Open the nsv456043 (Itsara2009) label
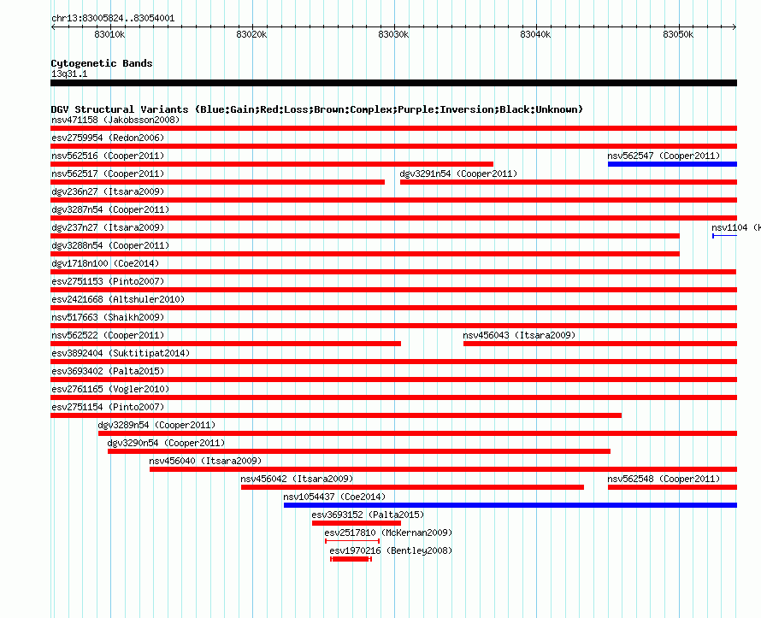The height and width of the screenshot is (618, 761). coord(519,335)
